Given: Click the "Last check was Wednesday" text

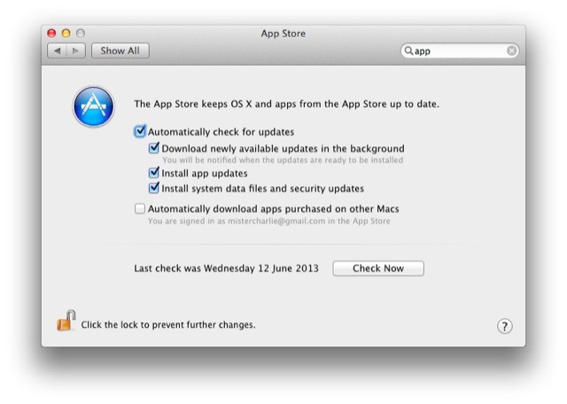Looking at the screenshot, I should tap(226, 268).
